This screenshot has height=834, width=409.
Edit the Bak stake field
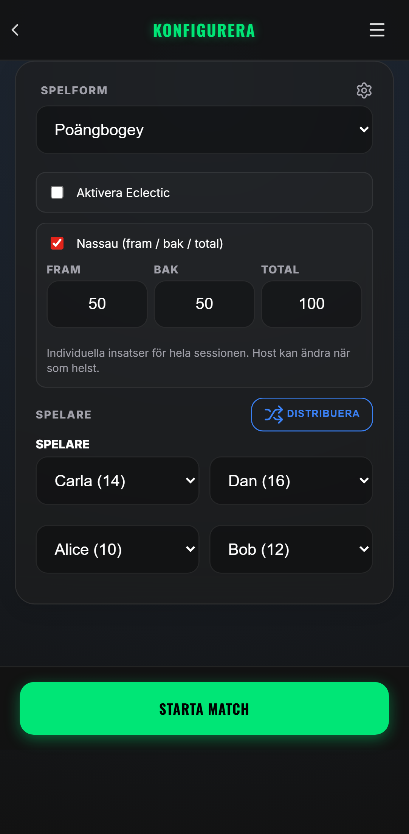(204, 304)
